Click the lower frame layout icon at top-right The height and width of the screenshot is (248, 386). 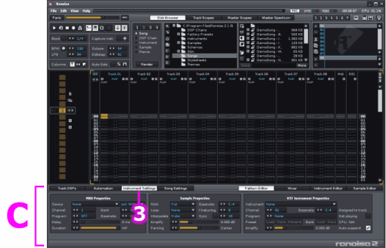[x=370, y=18]
